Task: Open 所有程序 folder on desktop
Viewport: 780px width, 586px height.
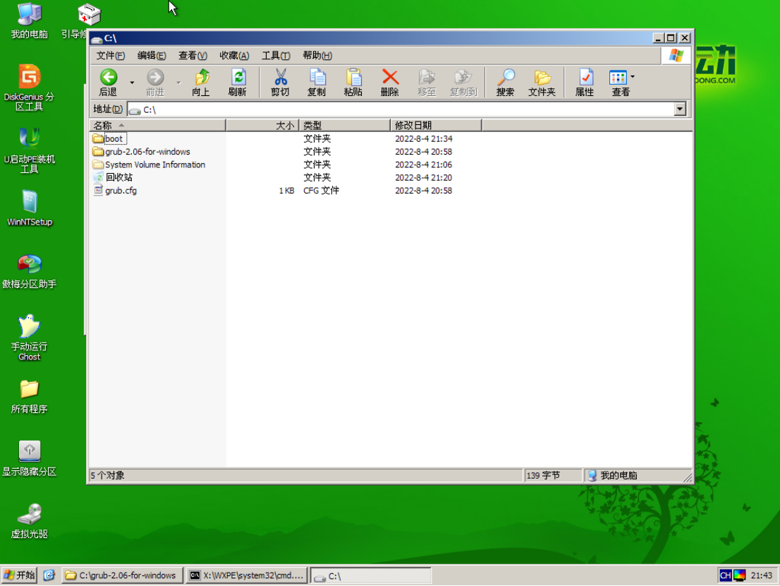Action: (30, 396)
